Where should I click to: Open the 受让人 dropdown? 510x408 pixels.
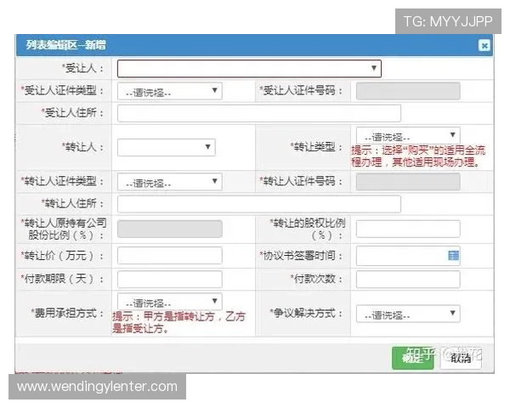249,68
